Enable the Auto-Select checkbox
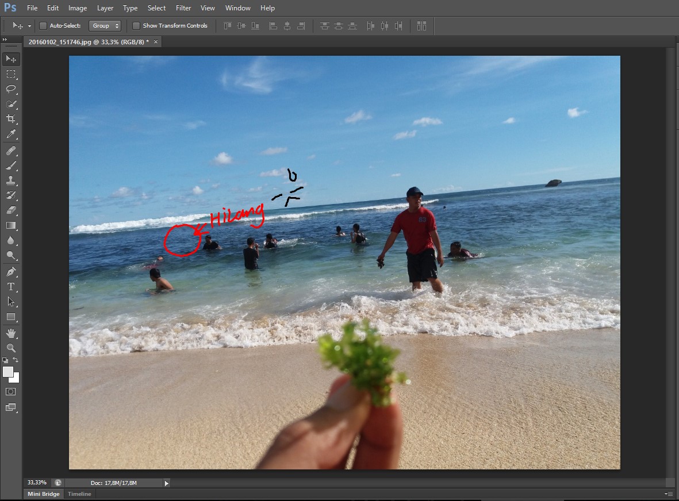679x501 pixels. point(43,26)
